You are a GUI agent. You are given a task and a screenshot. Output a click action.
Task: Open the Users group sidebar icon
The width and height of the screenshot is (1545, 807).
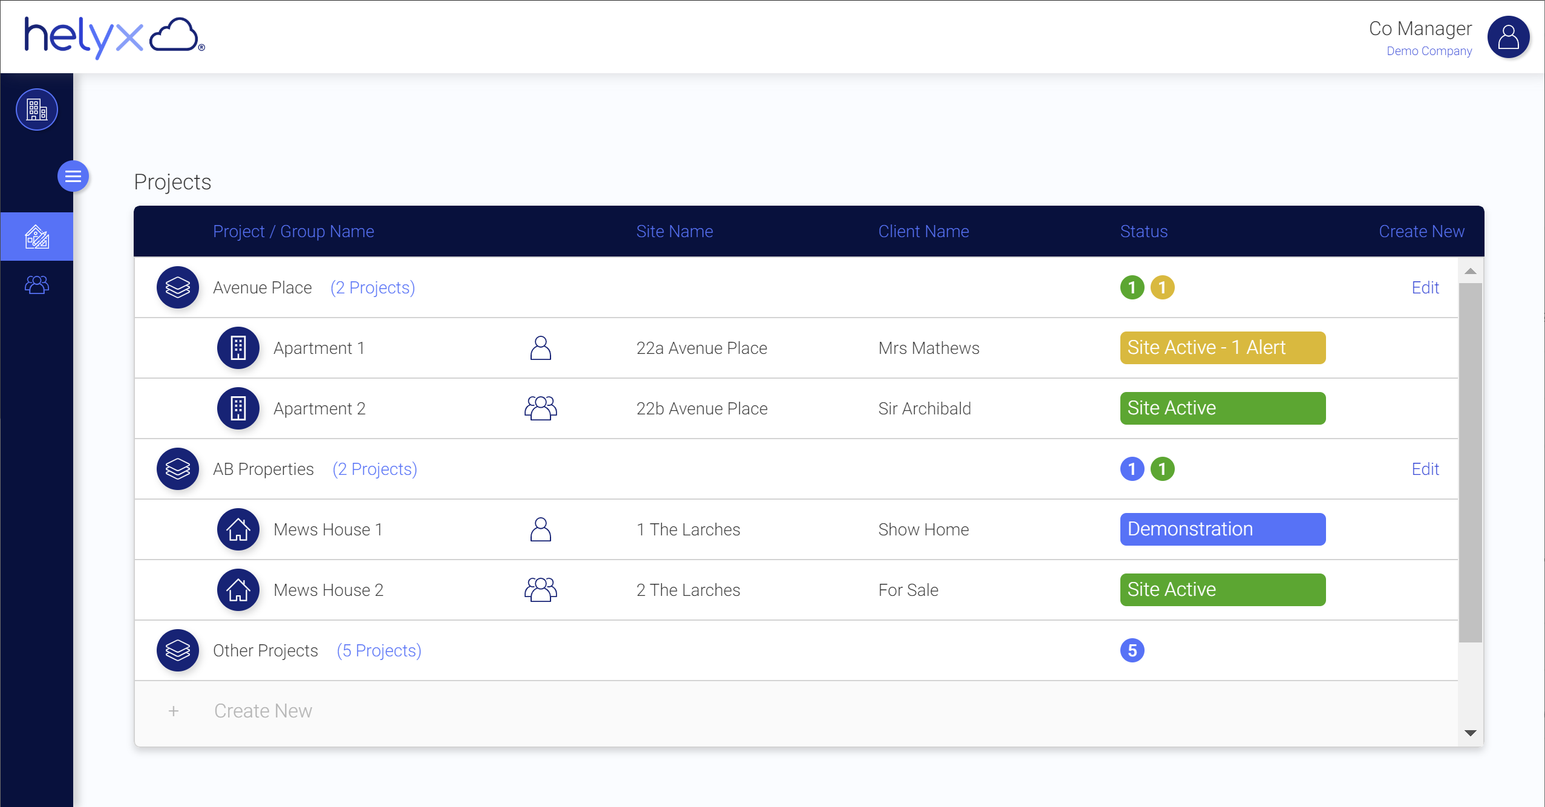pos(37,284)
